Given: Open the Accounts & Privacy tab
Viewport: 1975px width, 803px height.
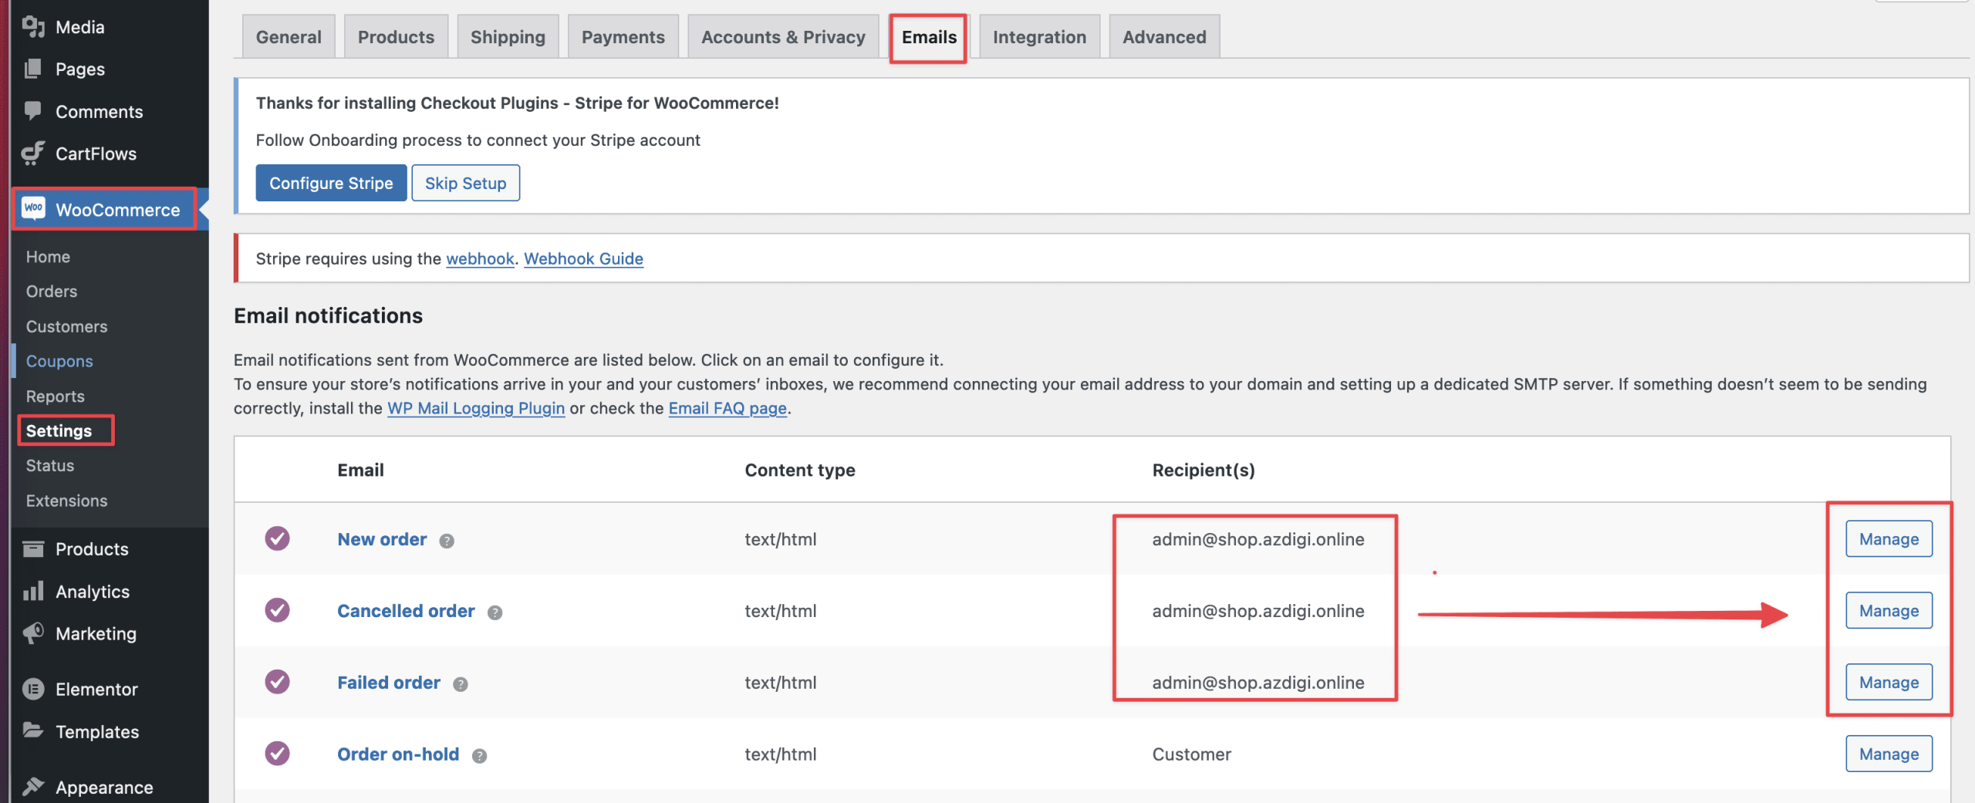Looking at the screenshot, I should [782, 37].
